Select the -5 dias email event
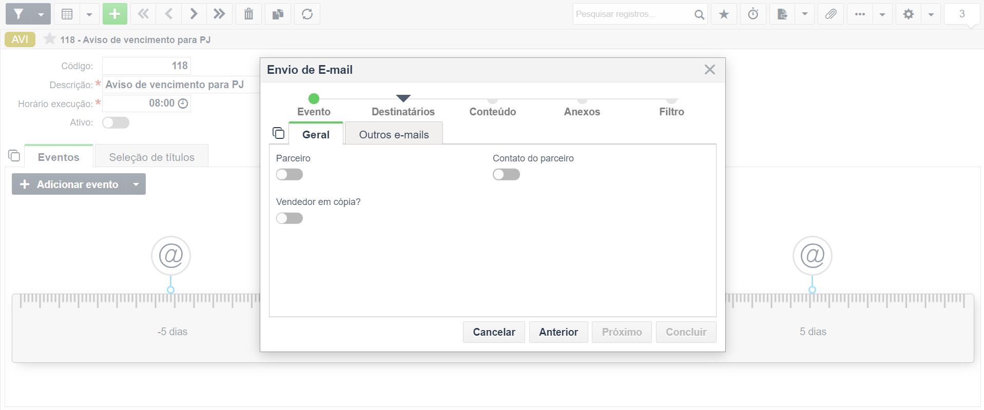 pos(171,255)
